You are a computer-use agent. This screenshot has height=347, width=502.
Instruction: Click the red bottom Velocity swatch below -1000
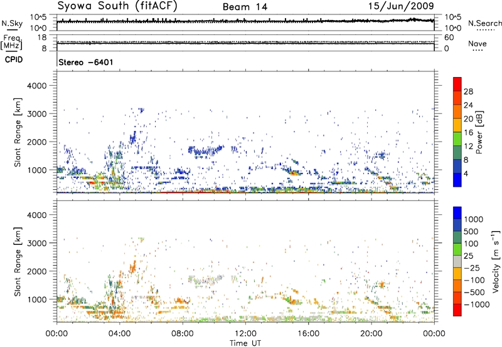(x=457, y=310)
